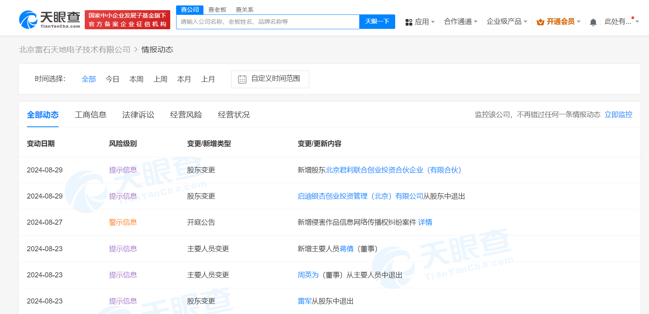Viewport: 649px width, 314px height.
Task: Switch to 全部动态 tab
Action: 43,115
